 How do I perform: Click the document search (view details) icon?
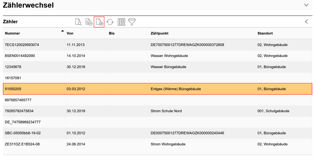[78, 22]
